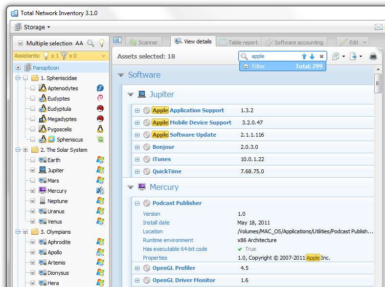Click the Red Hat icon beside Eudyptula
385x287 pixels.
coord(100,108)
